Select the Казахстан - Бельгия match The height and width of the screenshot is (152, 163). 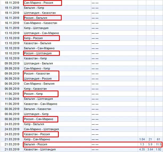tap(37, 43)
